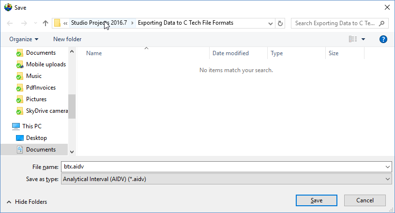Click the navigation pane scroll down arrow
This screenshot has width=395, height=213.
pyautogui.click(x=72, y=152)
